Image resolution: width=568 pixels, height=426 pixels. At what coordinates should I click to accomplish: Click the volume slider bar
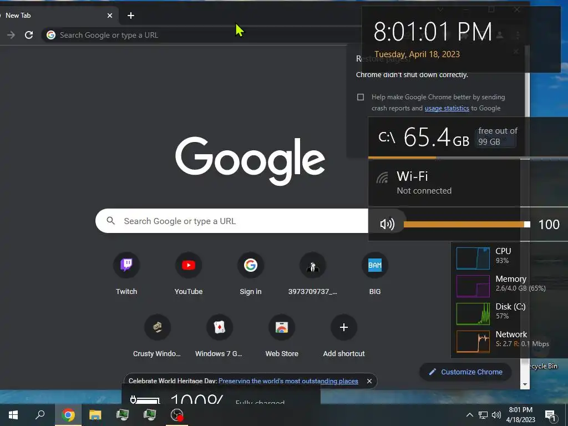click(466, 225)
